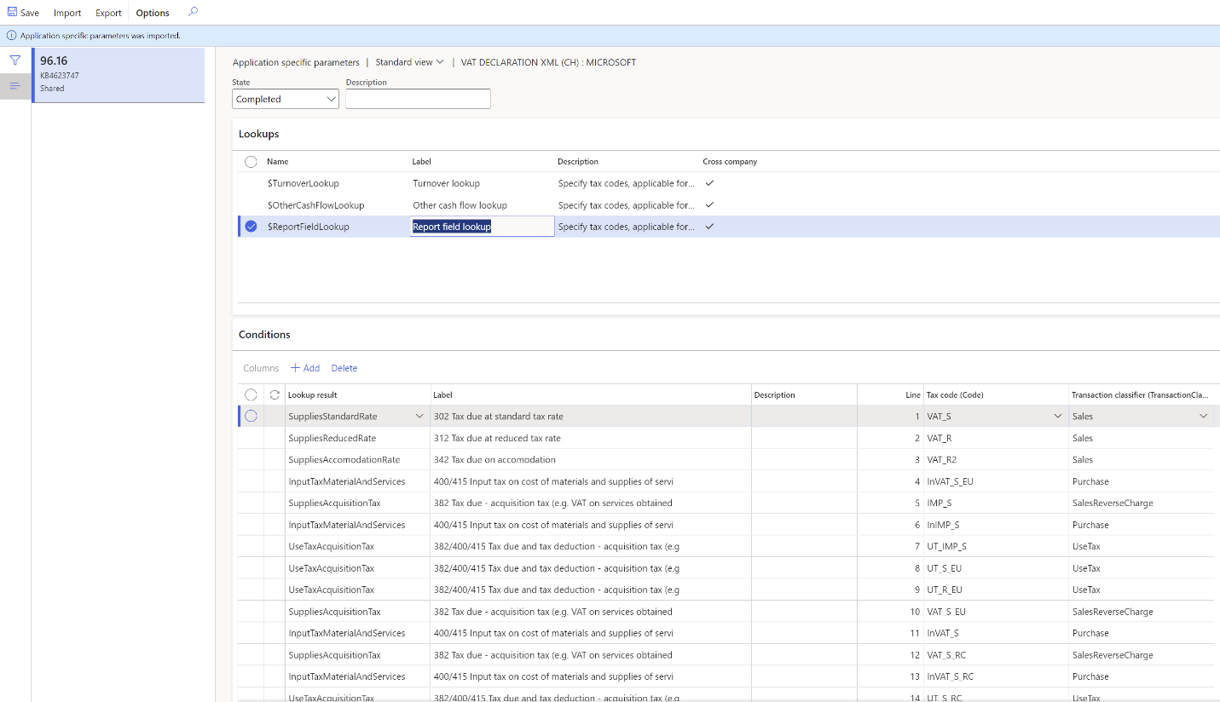
Task: Click the information icon in notification bar
Action: [x=11, y=36]
